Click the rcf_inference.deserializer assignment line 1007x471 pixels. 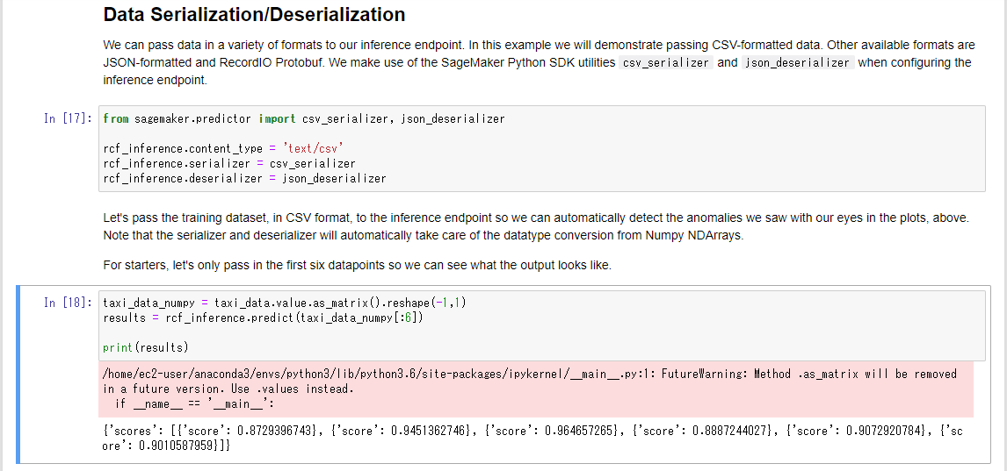(244, 178)
